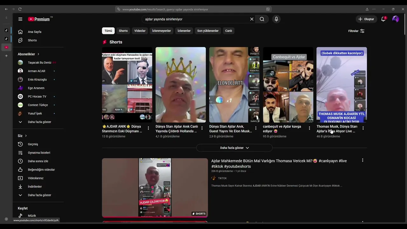Open browser downloads icon

click(x=367, y=9)
